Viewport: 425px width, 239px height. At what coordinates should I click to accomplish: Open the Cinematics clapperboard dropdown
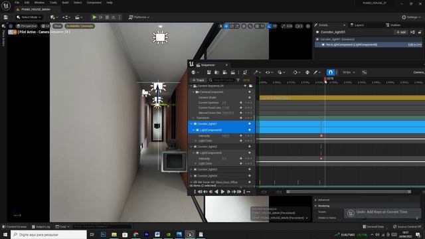click(x=78, y=17)
